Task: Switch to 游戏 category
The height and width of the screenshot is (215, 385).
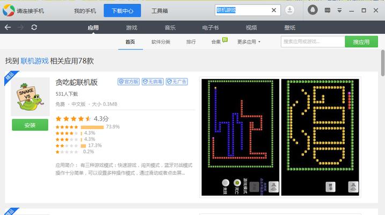Action: click(x=132, y=27)
